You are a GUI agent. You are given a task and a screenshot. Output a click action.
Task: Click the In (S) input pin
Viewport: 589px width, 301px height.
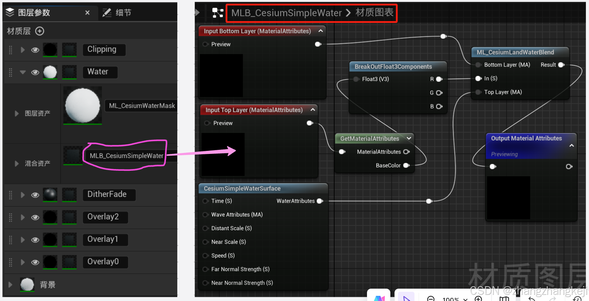tap(478, 79)
